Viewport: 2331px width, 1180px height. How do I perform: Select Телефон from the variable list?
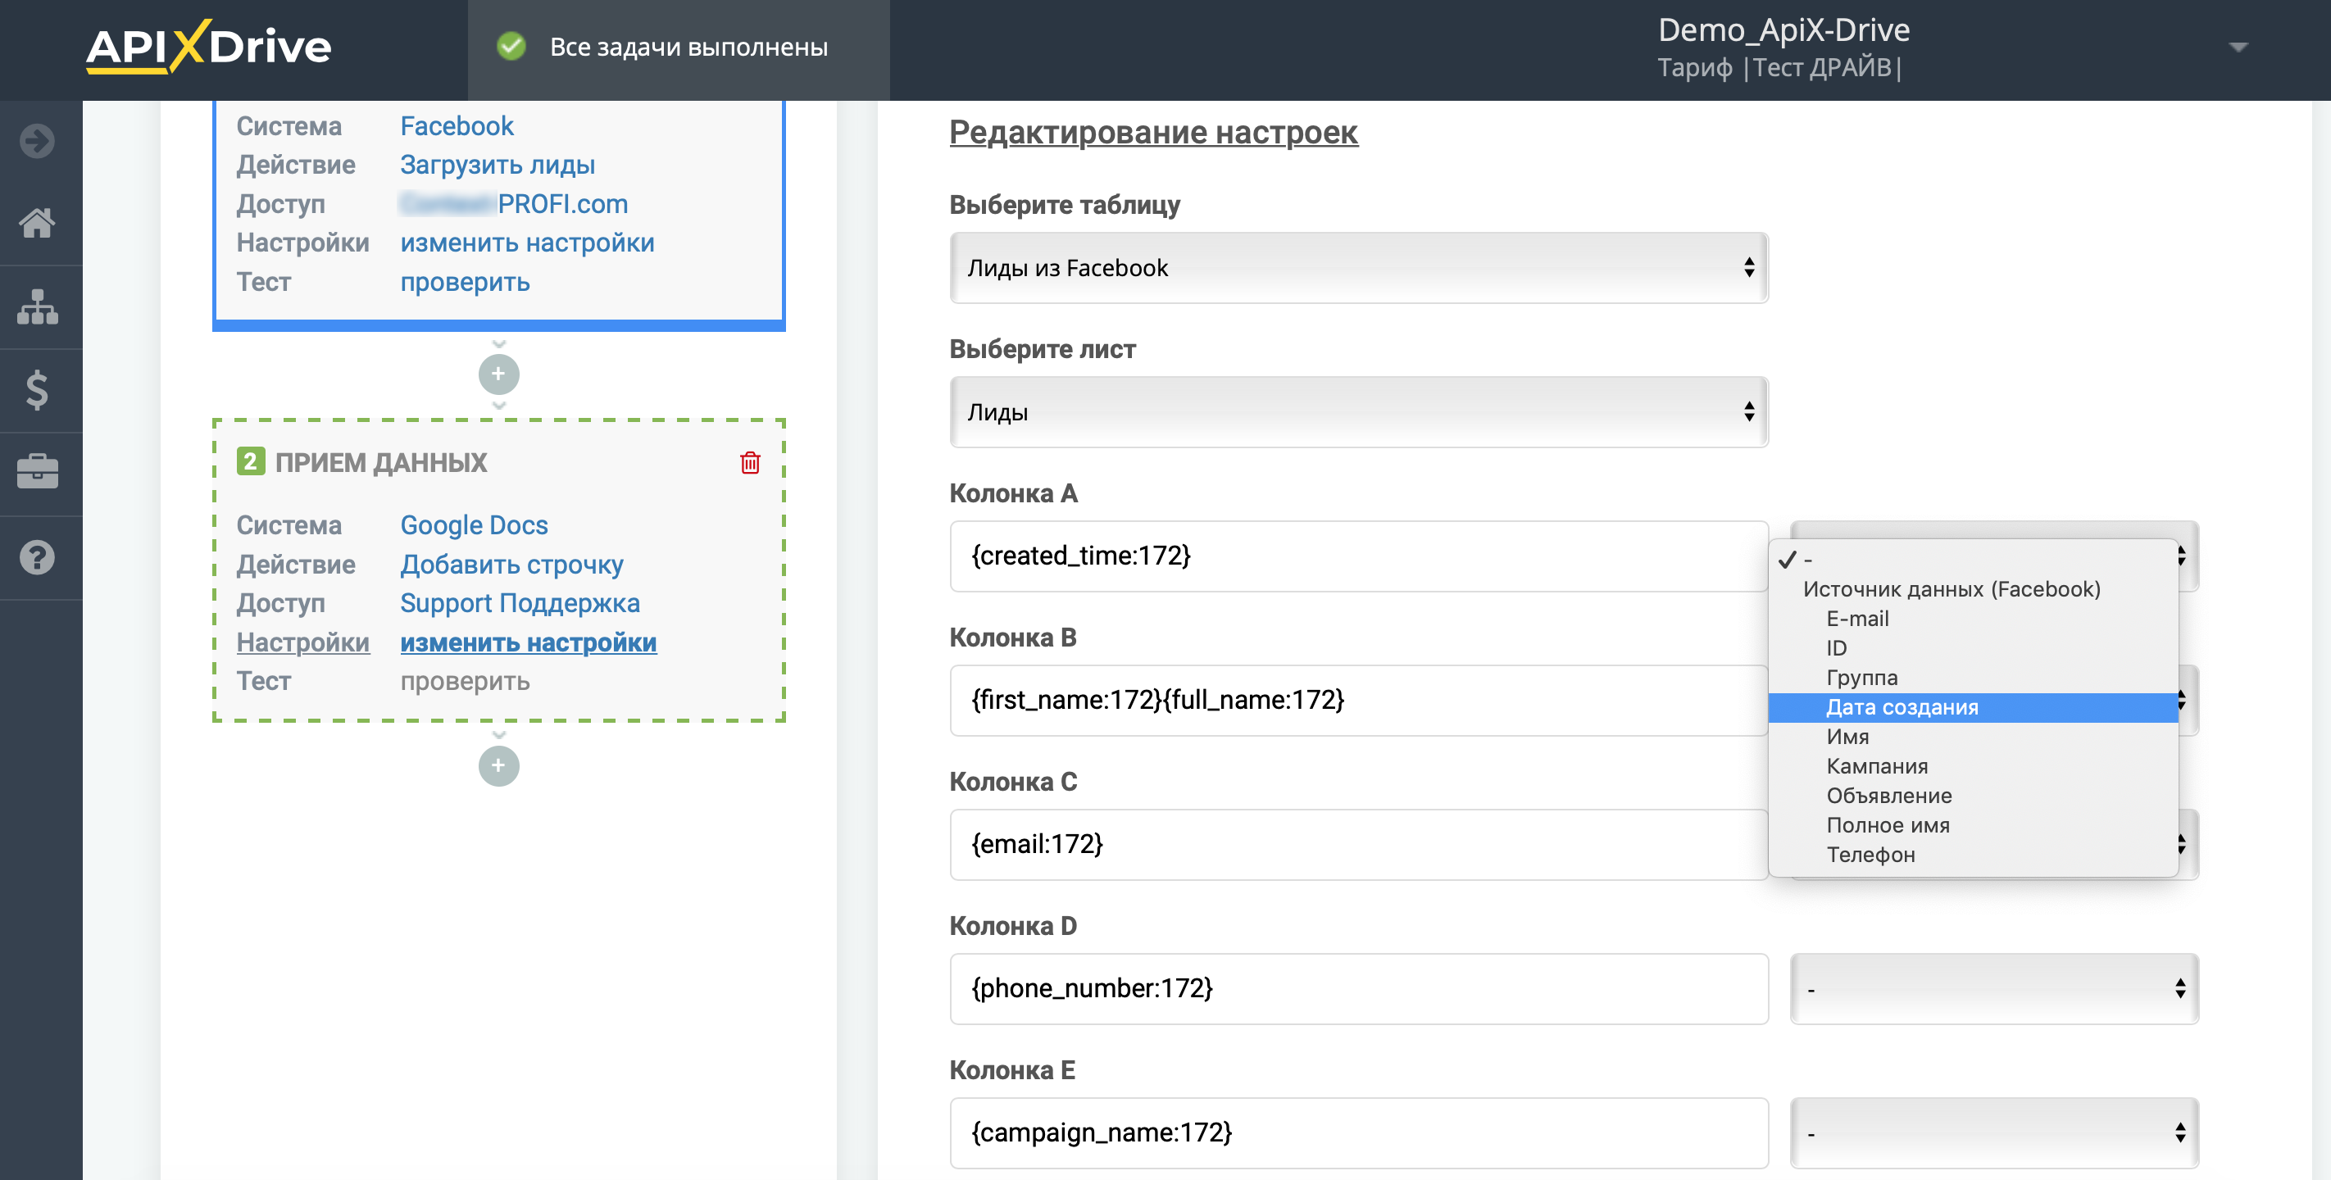1973,854
